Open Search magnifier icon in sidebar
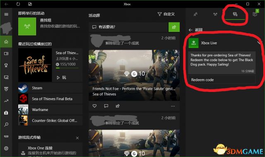The width and height of the screenshot is (265, 157). (x=6, y=125)
